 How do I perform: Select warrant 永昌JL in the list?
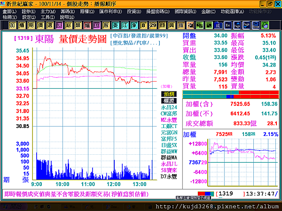point(169,164)
